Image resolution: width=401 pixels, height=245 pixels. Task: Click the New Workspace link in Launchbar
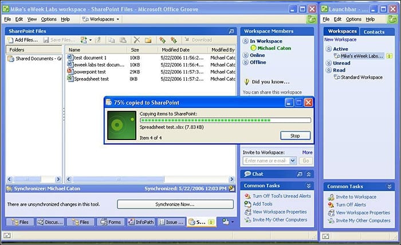[x=340, y=40]
